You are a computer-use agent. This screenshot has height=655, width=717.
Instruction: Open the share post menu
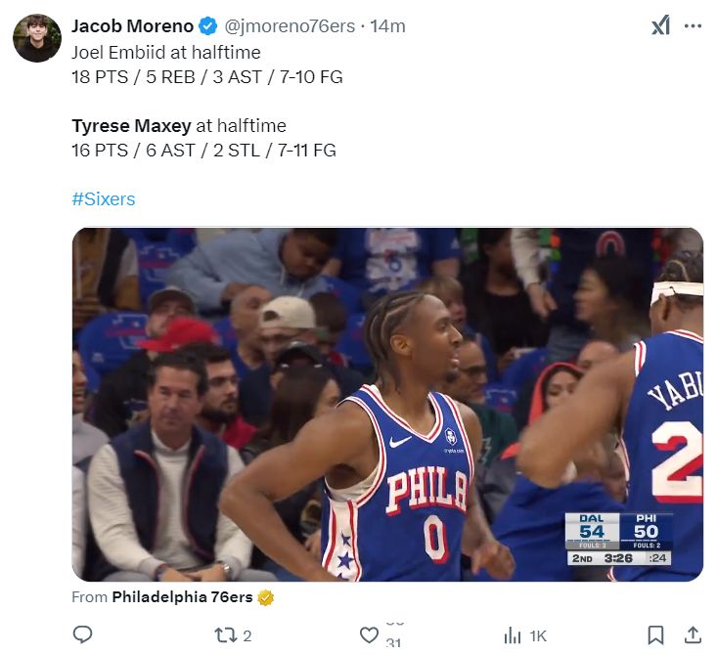(x=692, y=635)
